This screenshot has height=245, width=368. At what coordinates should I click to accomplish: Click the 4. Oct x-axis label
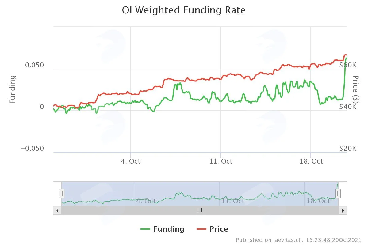point(131,161)
